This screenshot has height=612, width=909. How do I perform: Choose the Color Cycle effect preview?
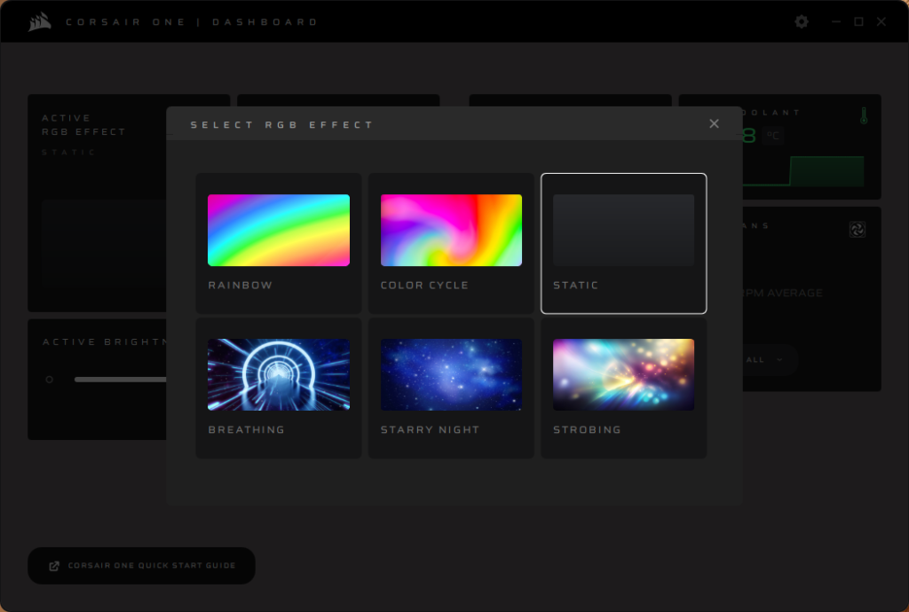(451, 231)
